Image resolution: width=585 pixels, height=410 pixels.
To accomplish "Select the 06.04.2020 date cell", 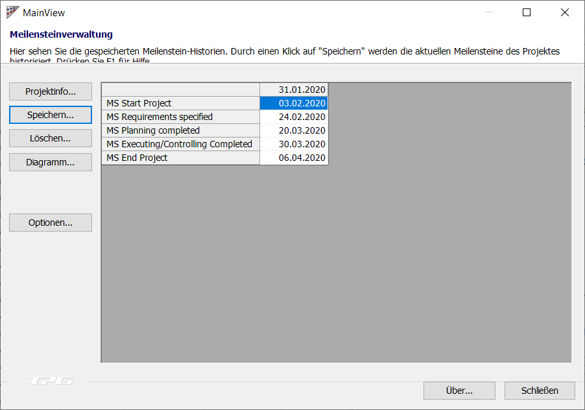I will [x=294, y=158].
